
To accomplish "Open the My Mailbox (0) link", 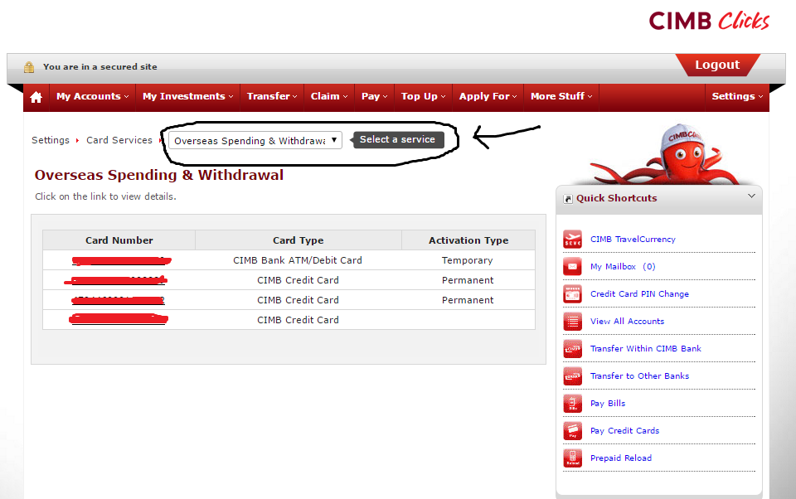I will coord(623,267).
